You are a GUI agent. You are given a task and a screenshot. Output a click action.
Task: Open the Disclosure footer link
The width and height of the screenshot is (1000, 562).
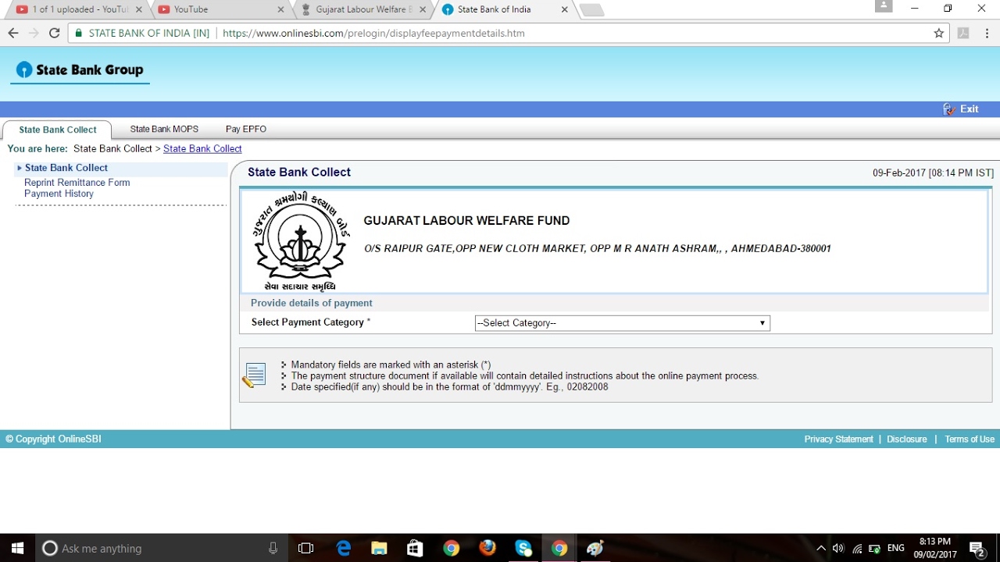tap(907, 439)
